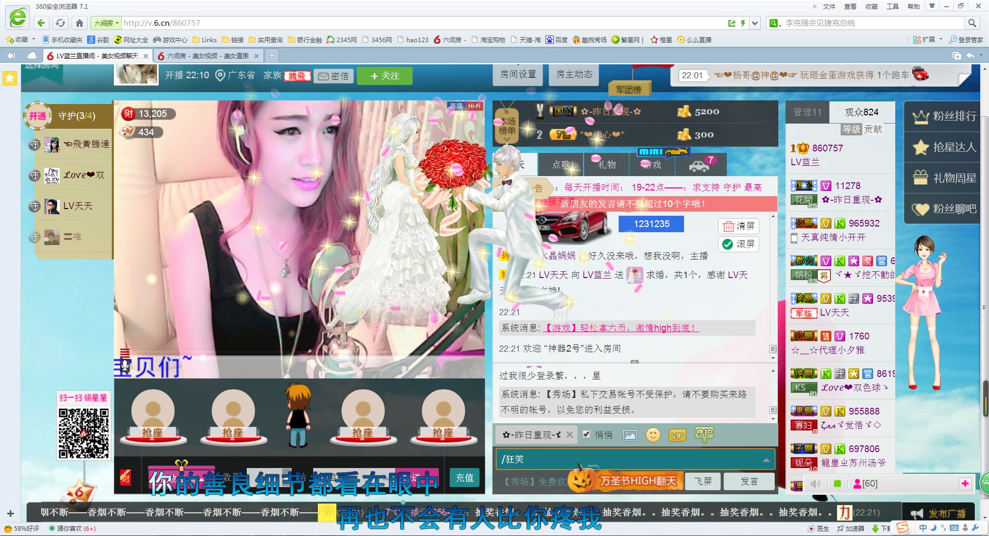Open 粉丝排行 crown ranking

pos(944,116)
